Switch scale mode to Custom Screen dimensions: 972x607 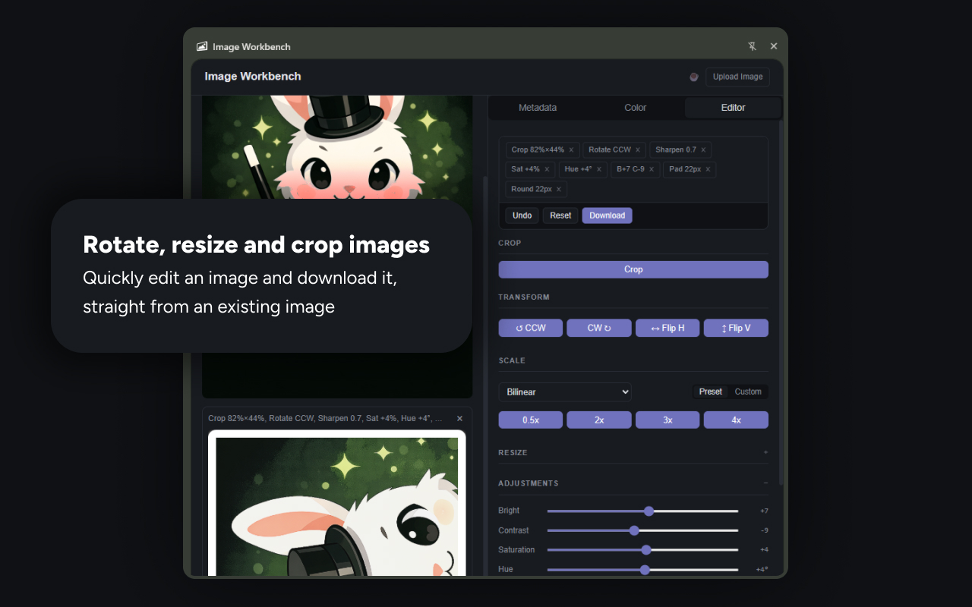point(748,392)
